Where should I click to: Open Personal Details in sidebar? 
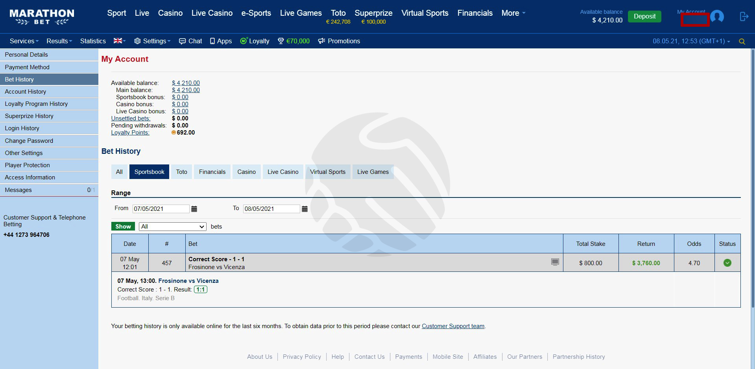[x=49, y=55]
